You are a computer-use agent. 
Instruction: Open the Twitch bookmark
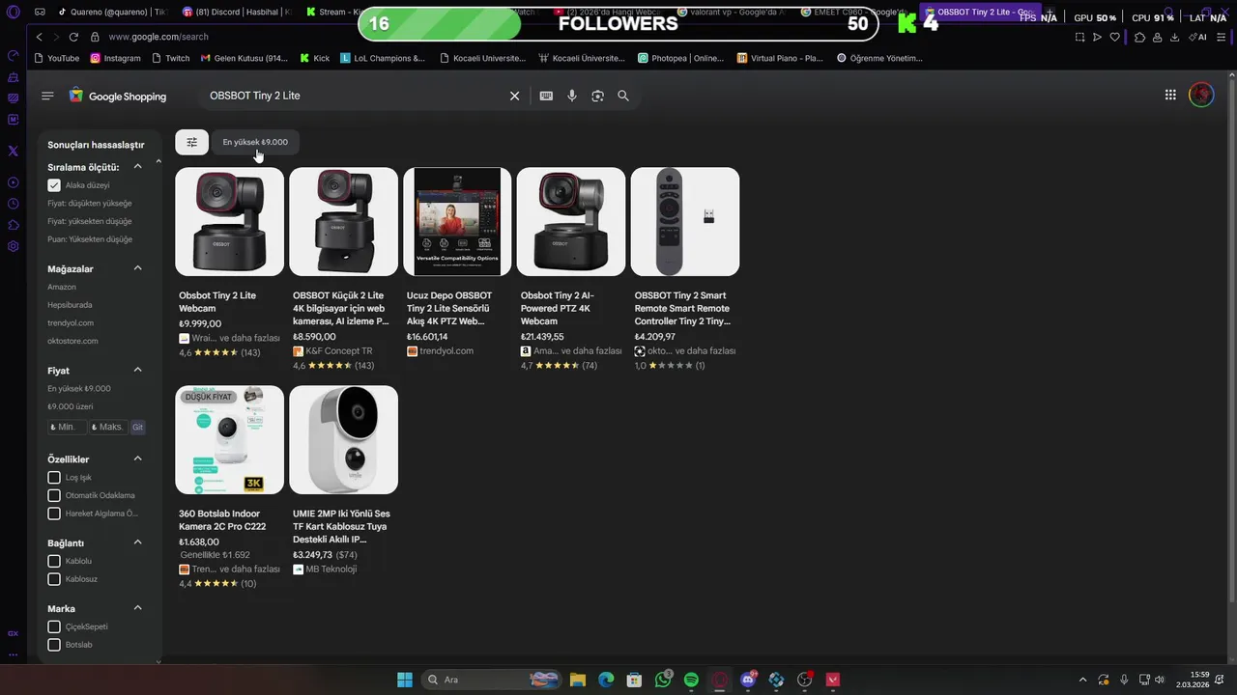click(170, 58)
